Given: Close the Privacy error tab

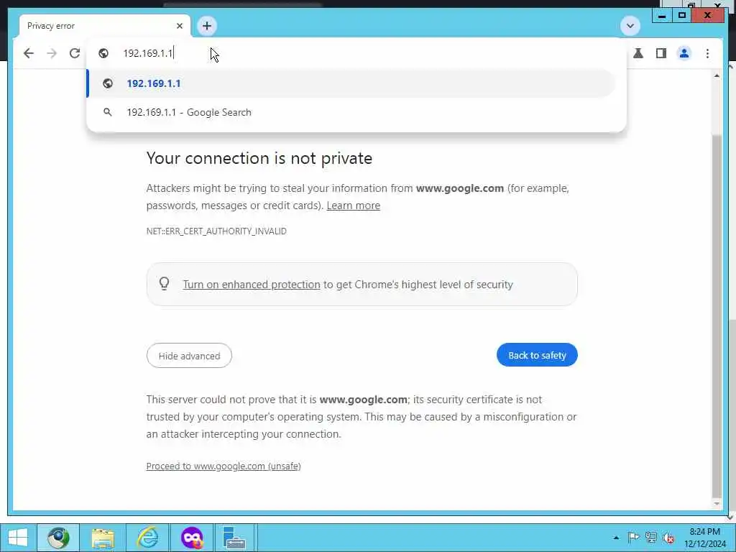Looking at the screenshot, I should 179,26.
